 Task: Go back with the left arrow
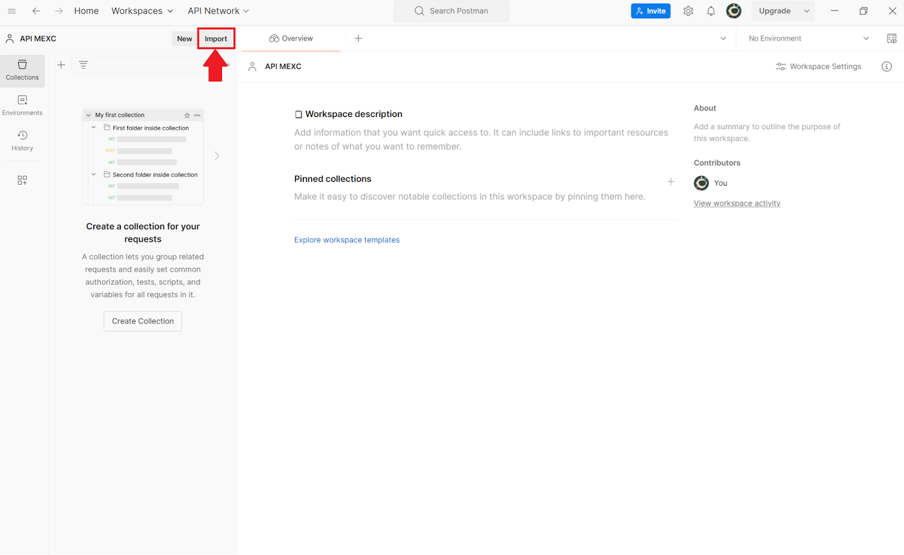coord(36,11)
